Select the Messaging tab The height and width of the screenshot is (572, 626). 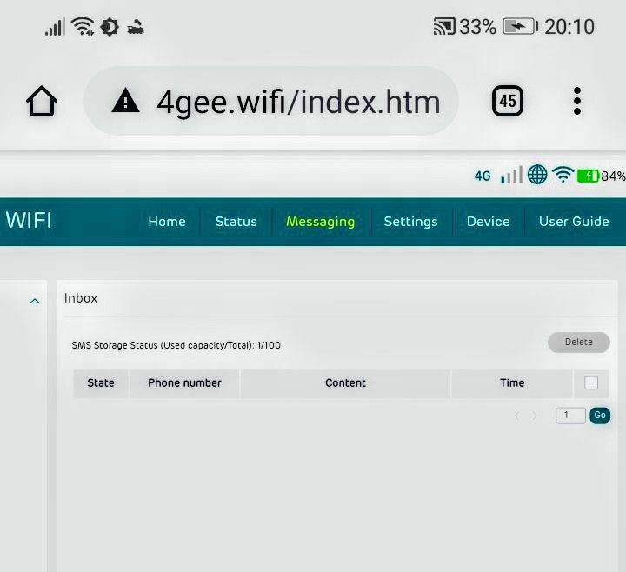coord(321,222)
